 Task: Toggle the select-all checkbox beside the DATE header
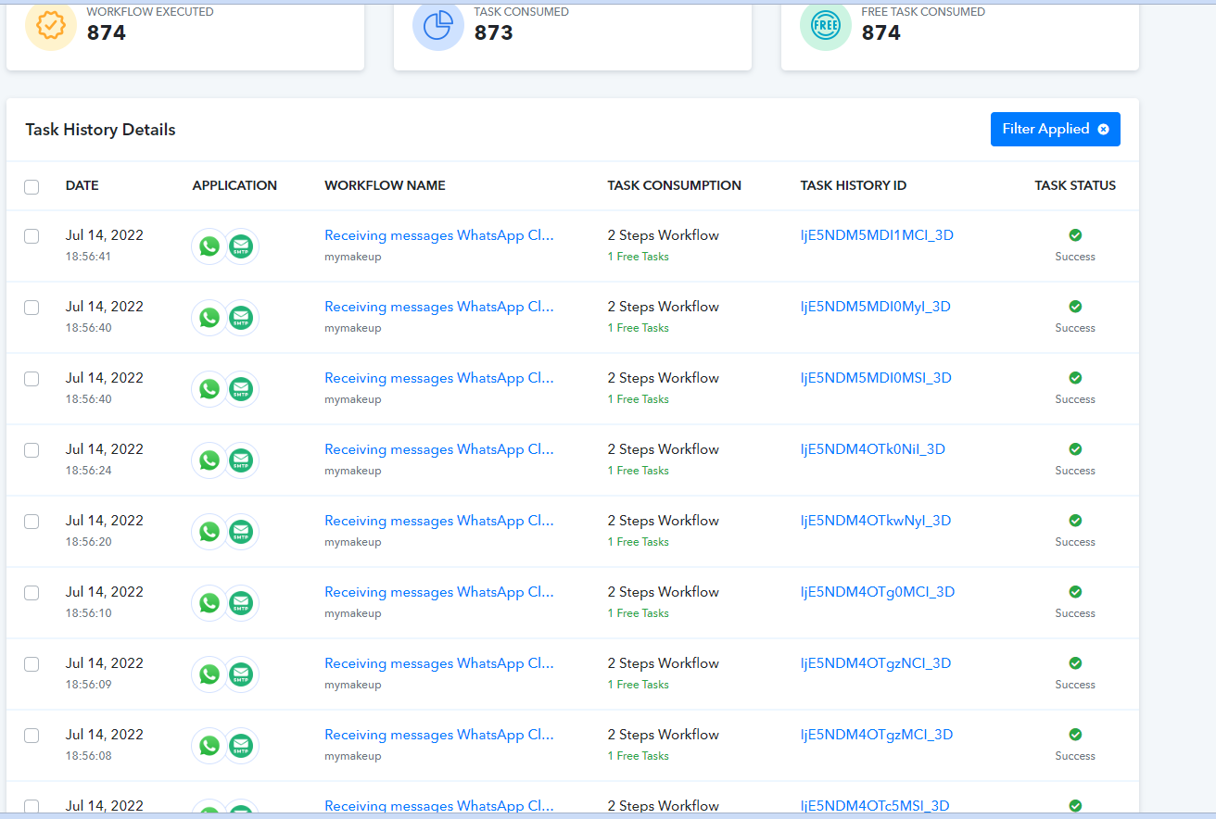(32, 187)
